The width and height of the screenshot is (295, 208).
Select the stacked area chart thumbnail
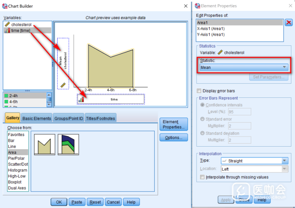click(x=68, y=144)
